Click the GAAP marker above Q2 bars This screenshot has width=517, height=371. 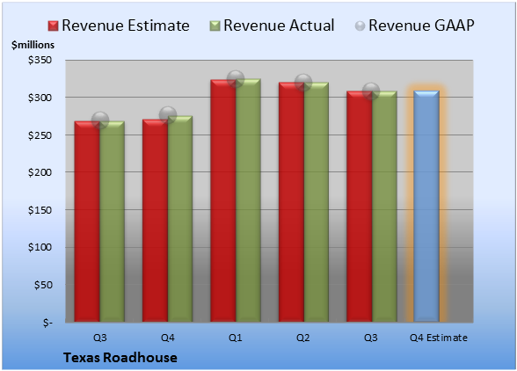tap(303, 83)
